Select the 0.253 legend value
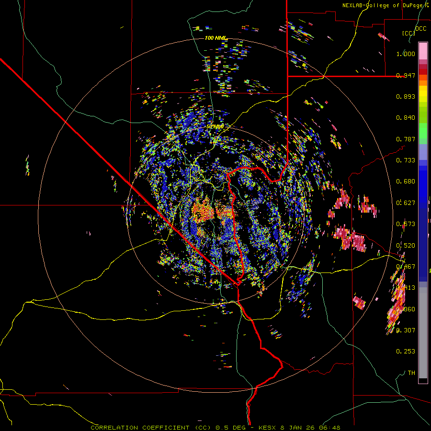This screenshot has width=431, height=431. [x=406, y=352]
